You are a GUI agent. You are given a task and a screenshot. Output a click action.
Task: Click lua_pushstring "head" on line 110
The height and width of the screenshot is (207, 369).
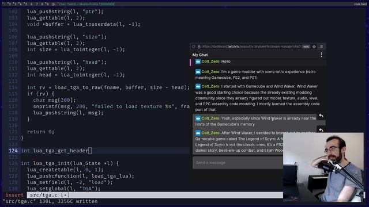click(67, 62)
